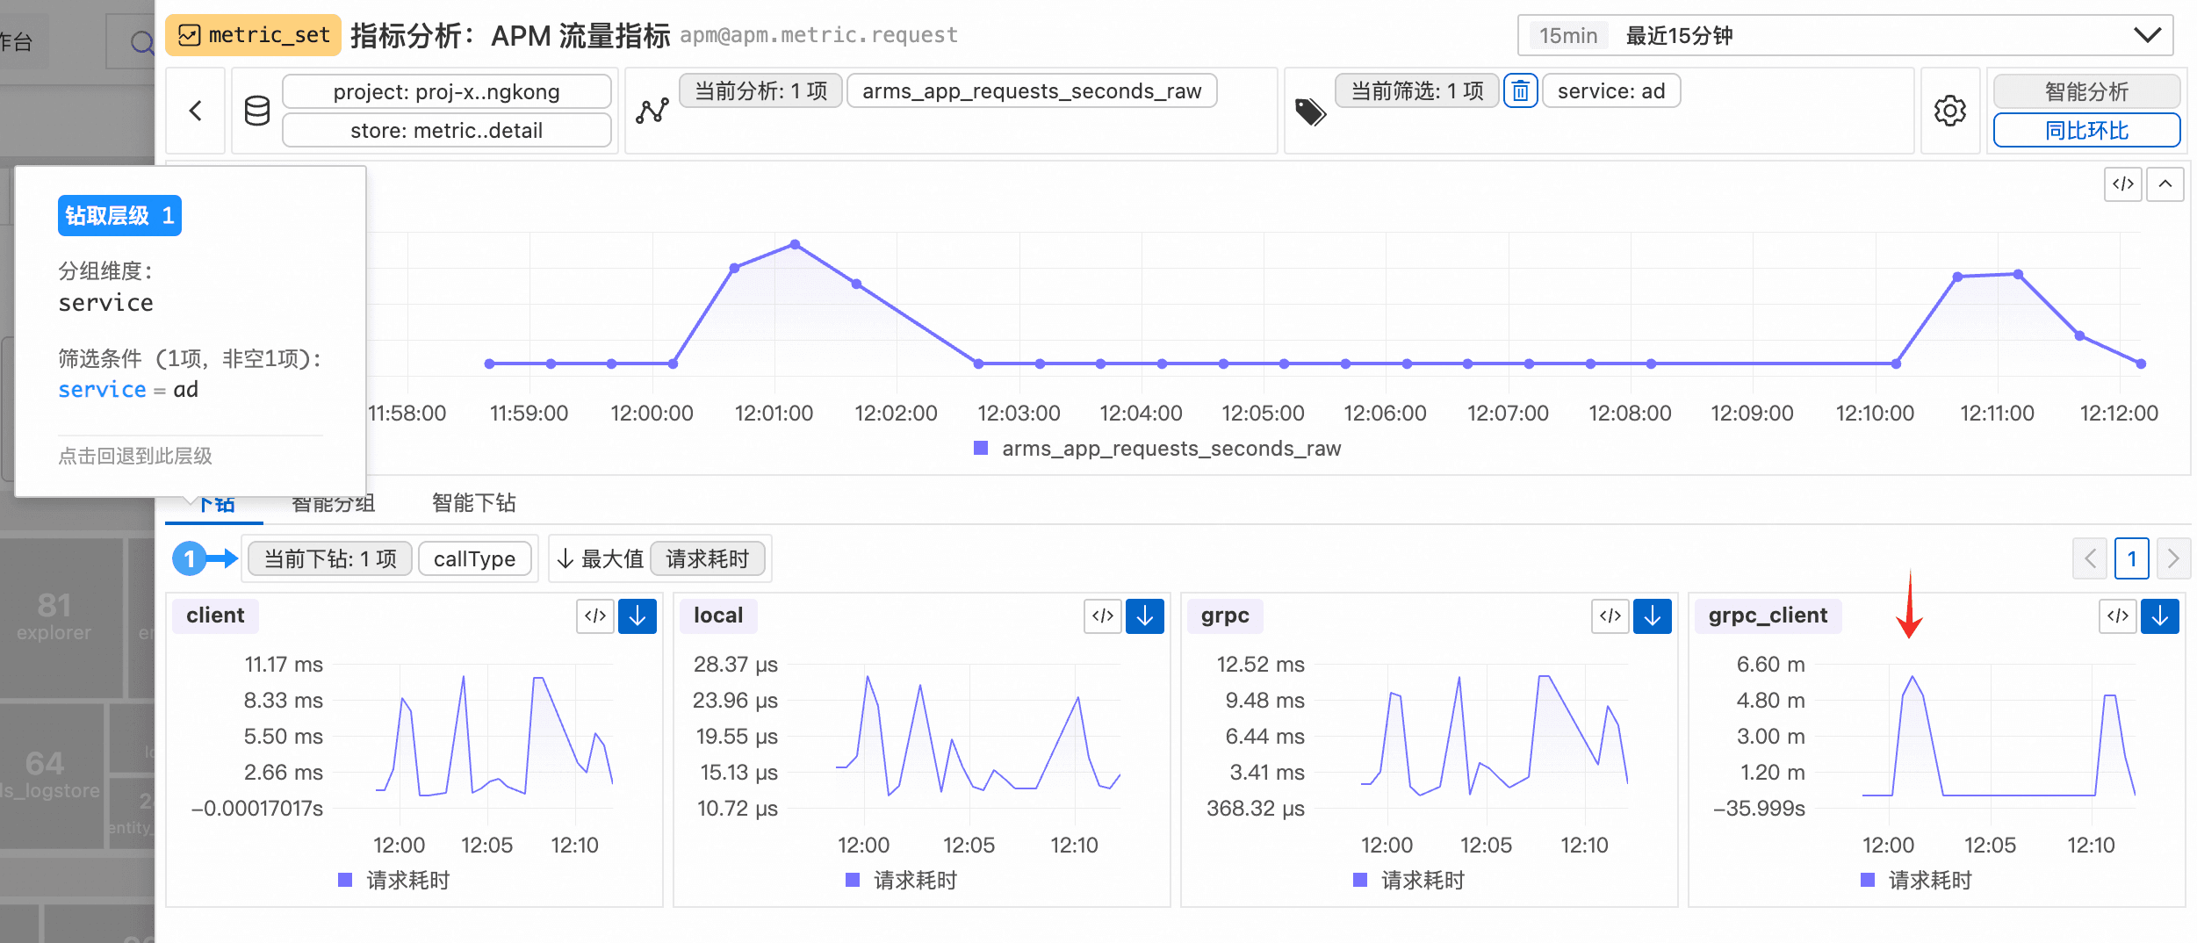
Task: Click the back arrow icon
Action: [x=196, y=111]
